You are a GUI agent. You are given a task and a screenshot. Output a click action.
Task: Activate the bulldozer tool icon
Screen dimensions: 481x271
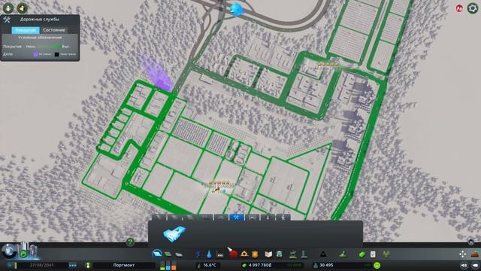click(x=475, y=254)
